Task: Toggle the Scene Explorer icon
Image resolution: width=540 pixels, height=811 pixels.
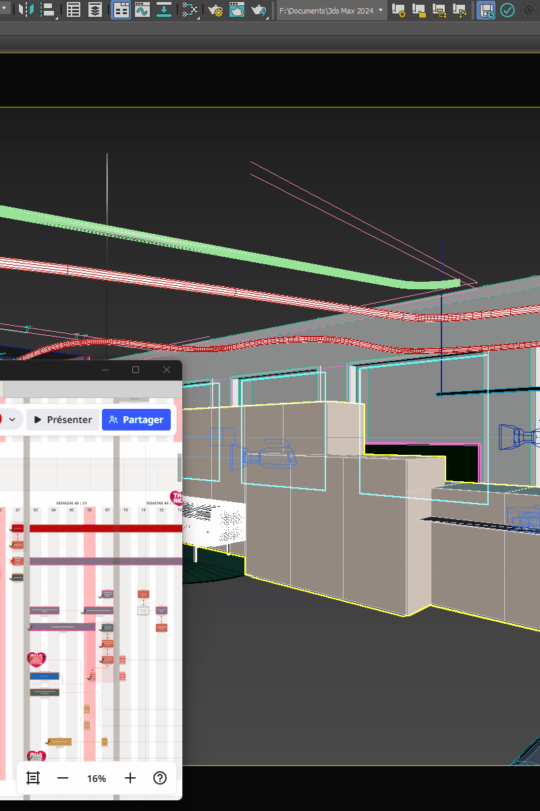Action: click(x=74, y=10)
